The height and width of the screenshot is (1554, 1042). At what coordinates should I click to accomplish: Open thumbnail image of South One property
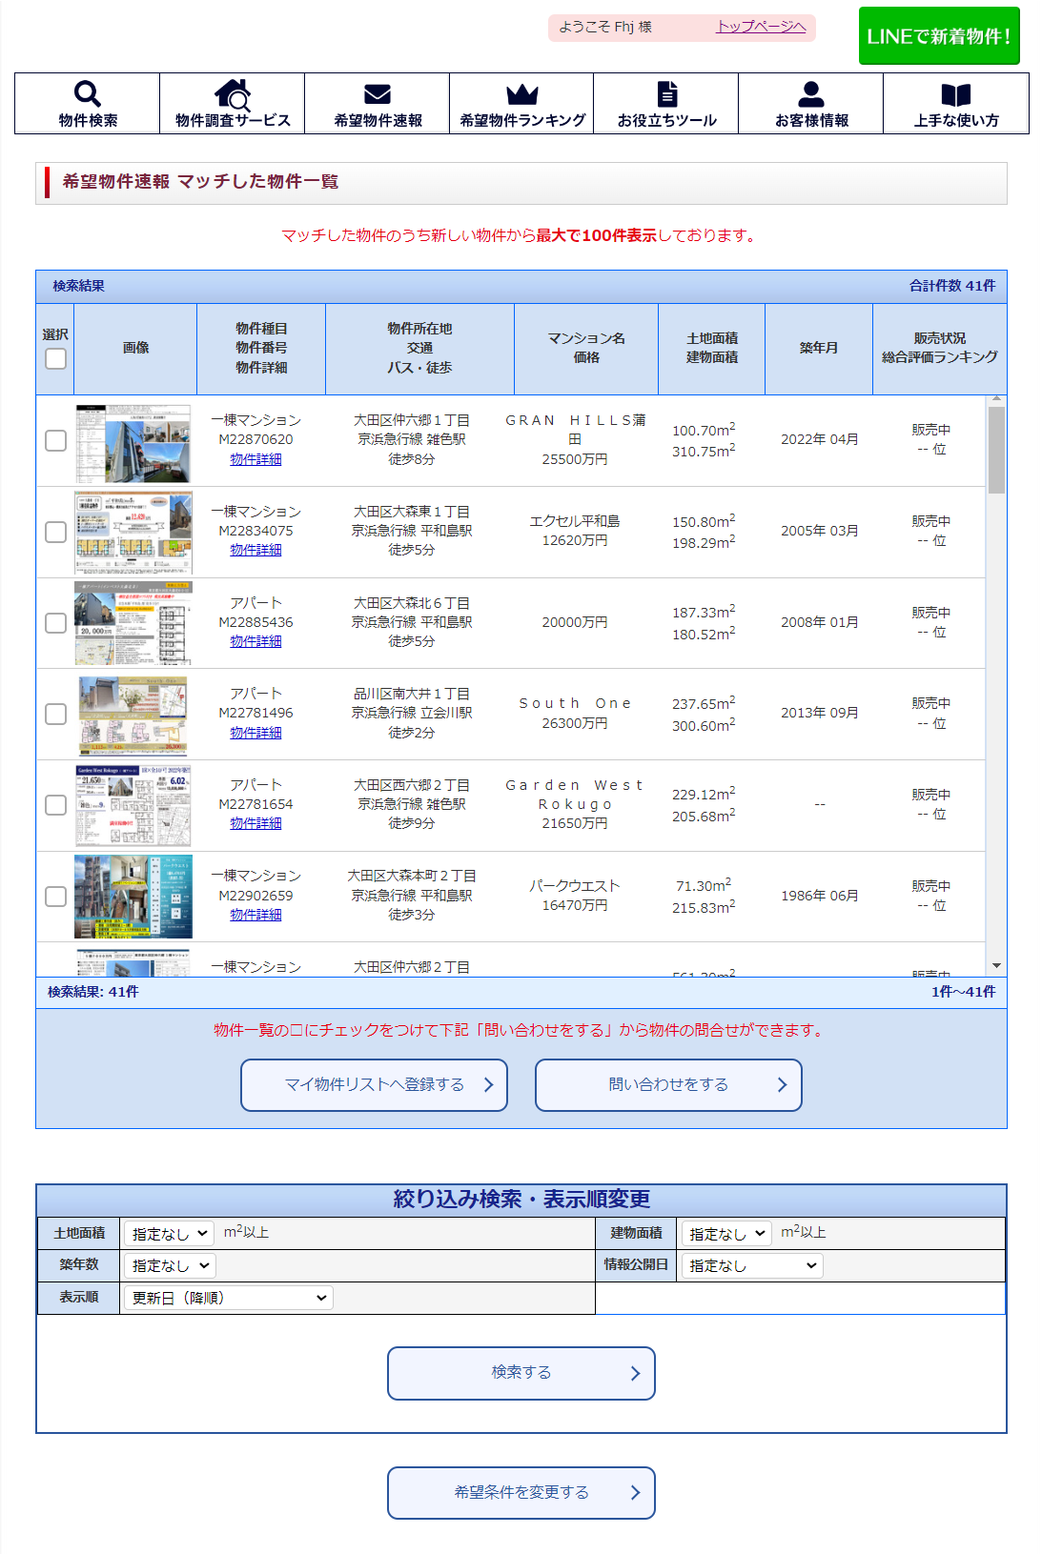[133, 715]
